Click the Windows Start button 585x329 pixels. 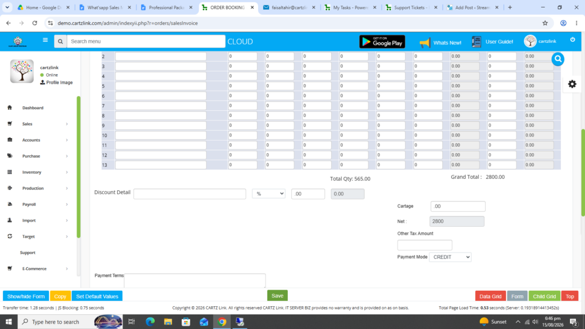click(x=9, y=322)
